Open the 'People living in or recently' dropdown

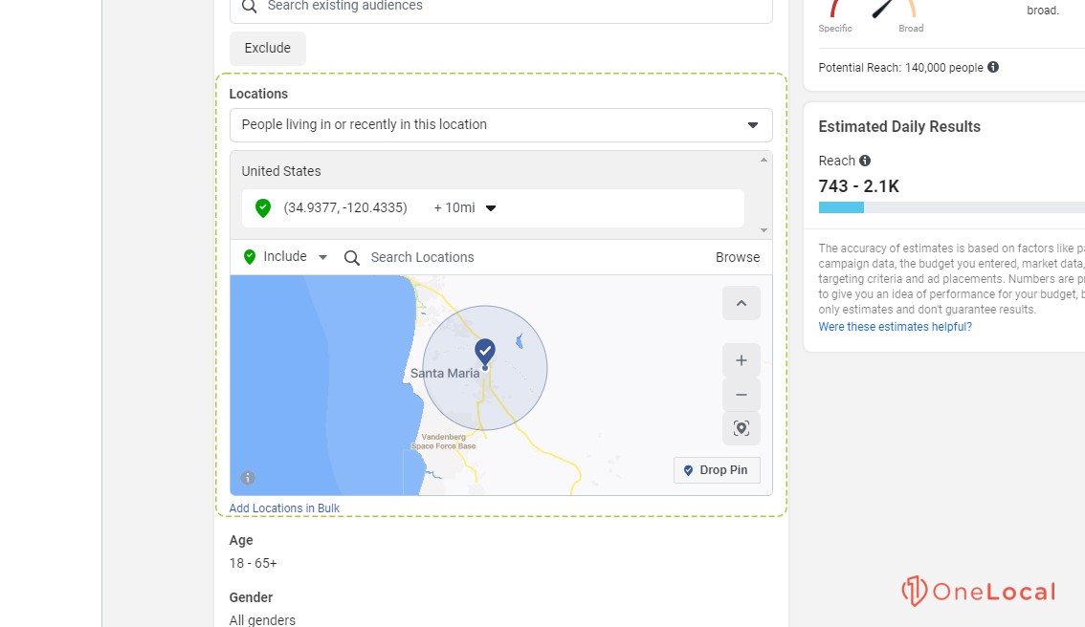(x=501, y=125)
